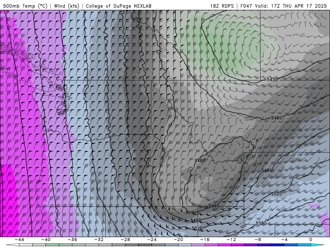Click the -8 colorbar tick label
The width and height of the screenshot is (330, 247).
pos(257,240)
